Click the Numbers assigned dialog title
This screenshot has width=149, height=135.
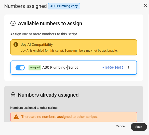coord(25,6)
